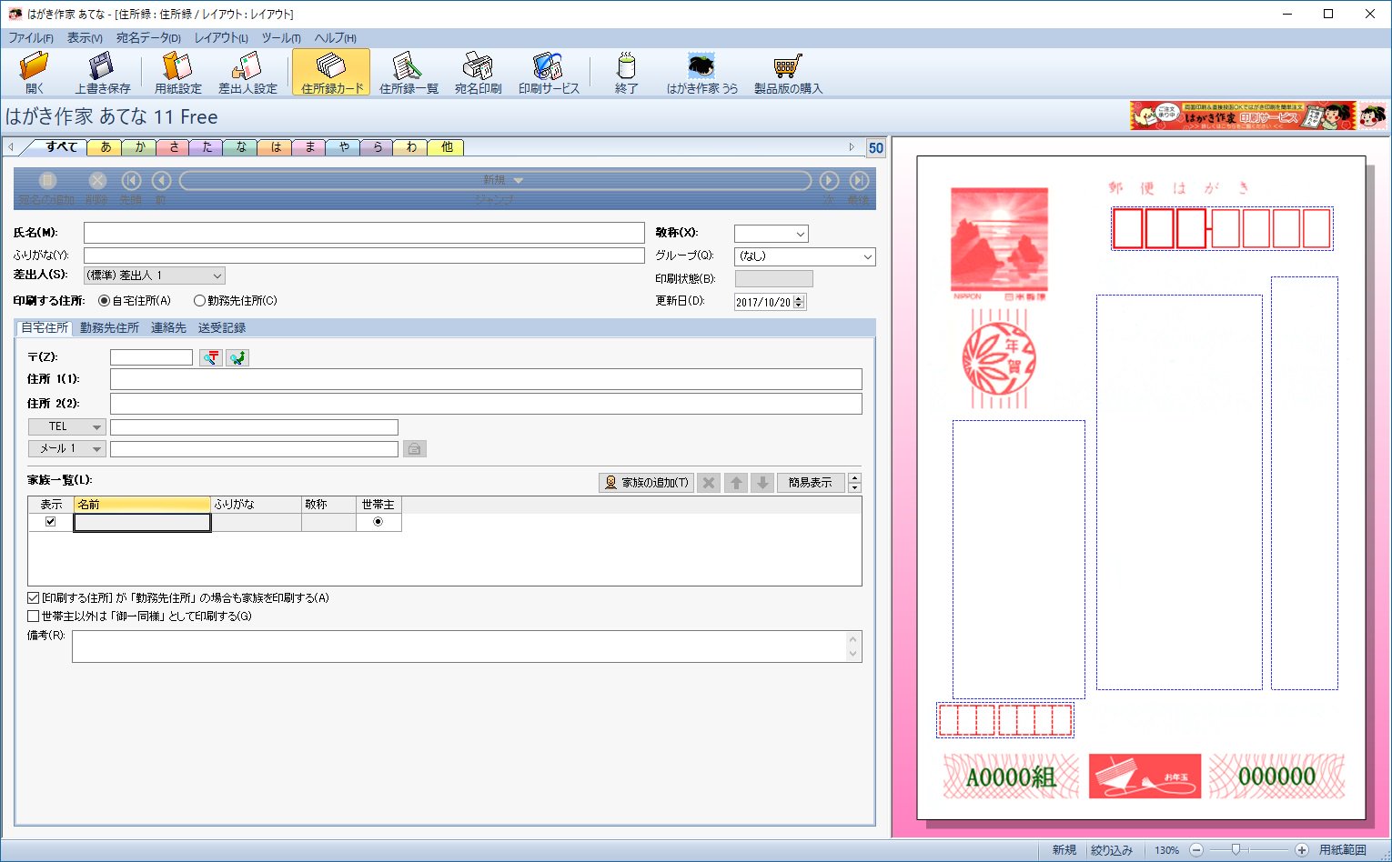The image size is (1392, 862).
Task: Click the send mail icon beside メール 1
Action: [415, 448]
